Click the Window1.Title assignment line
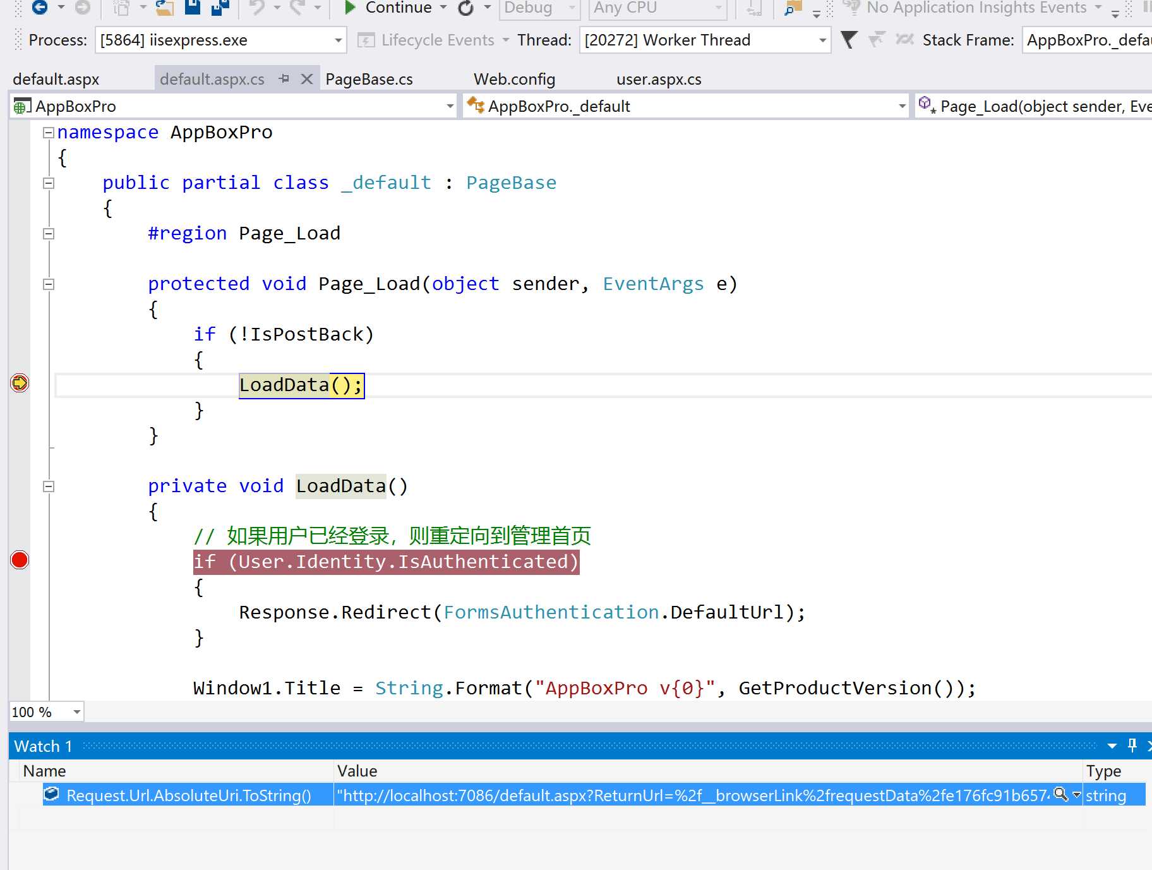 tap(584, 688)
